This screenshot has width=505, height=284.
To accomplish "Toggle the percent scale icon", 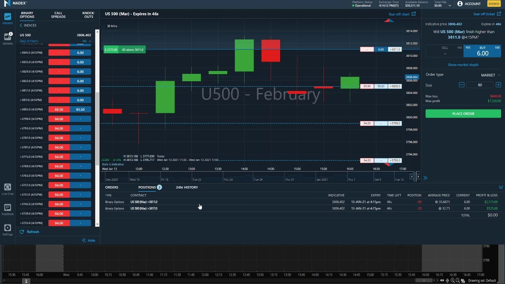I will (x=463, y=281).
